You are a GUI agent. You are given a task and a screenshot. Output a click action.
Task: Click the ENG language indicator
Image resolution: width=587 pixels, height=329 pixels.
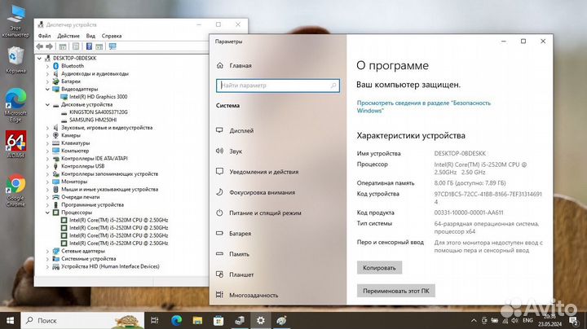coord(527,320)
